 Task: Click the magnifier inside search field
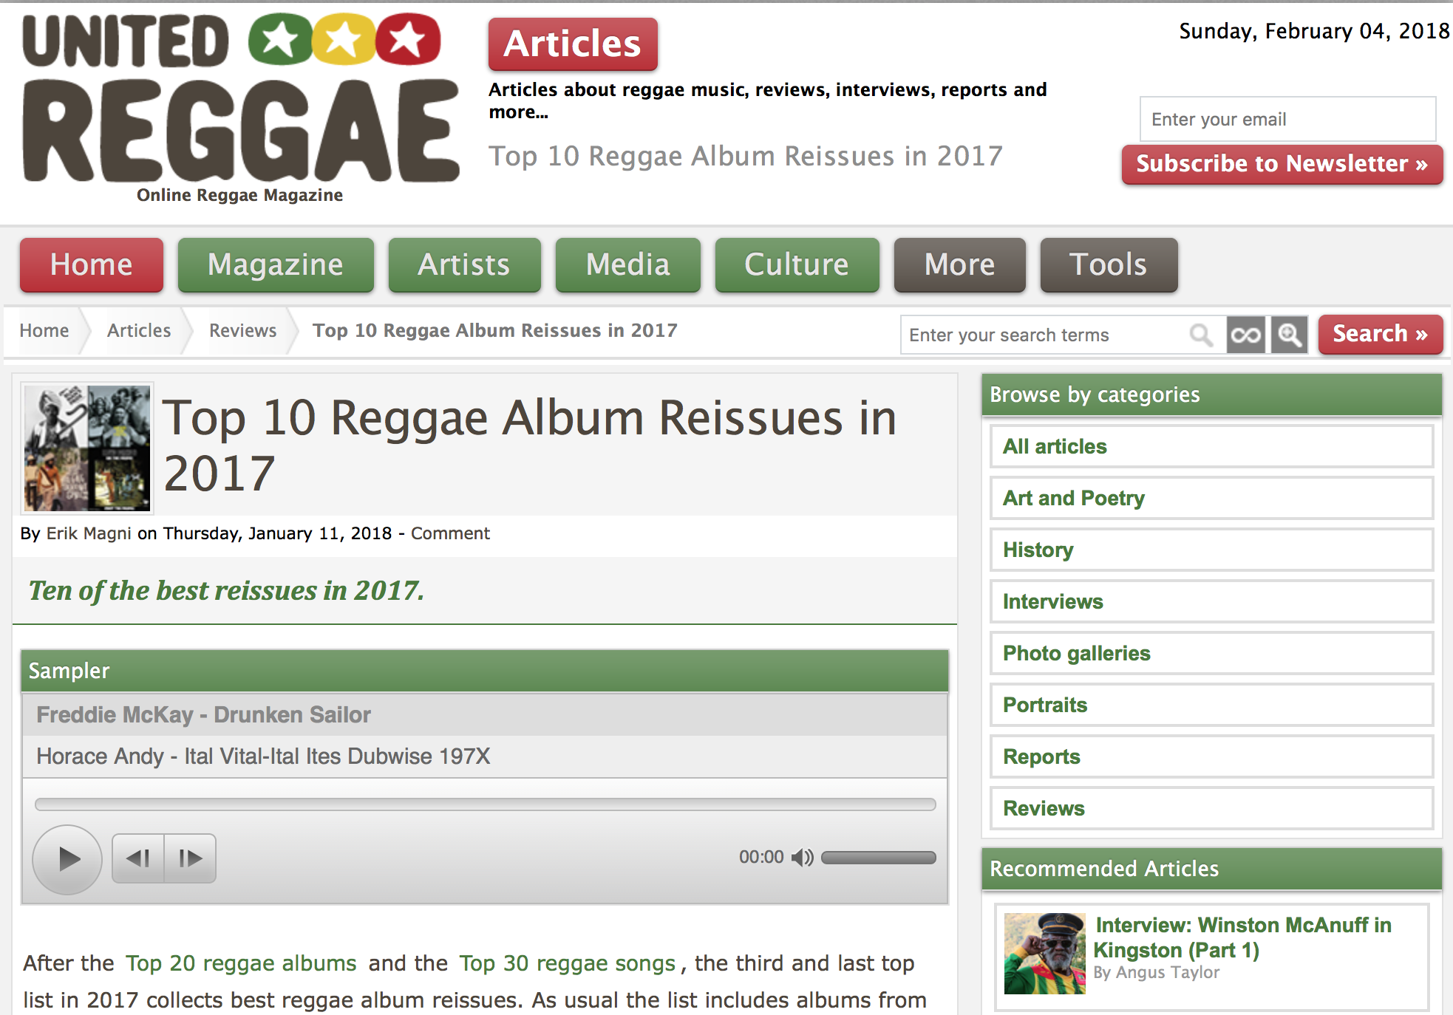(x=1202, y=335)
